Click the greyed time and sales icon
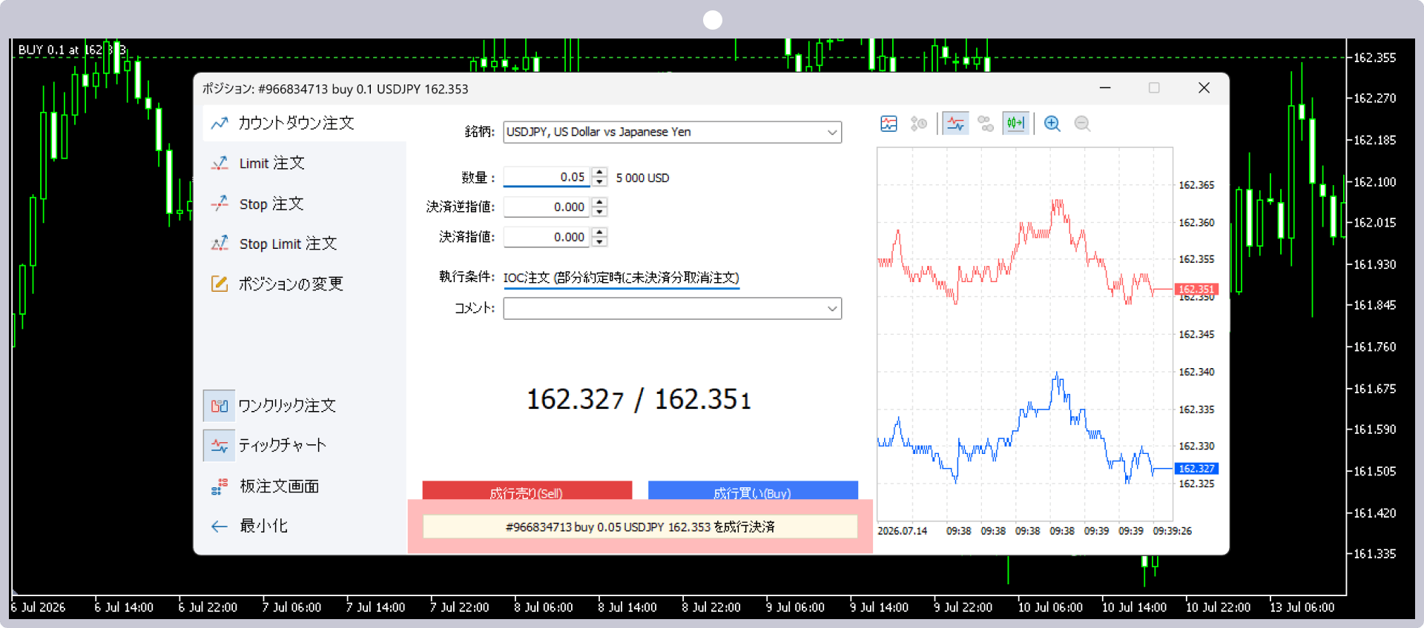This screenshot has width=1424, height=628. click(919, 124)
